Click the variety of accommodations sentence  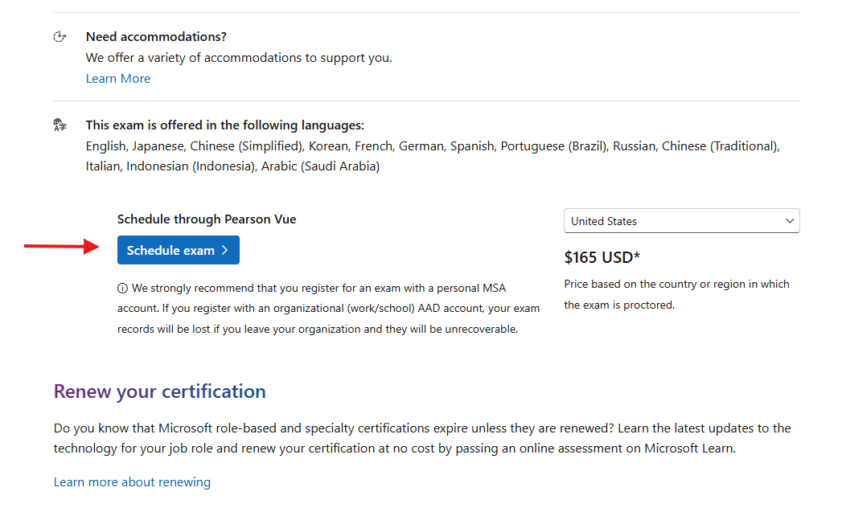pos(239,57)
